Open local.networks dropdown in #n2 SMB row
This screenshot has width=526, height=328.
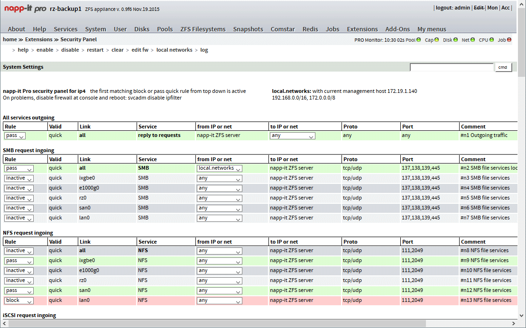click(x=220, y=168)
